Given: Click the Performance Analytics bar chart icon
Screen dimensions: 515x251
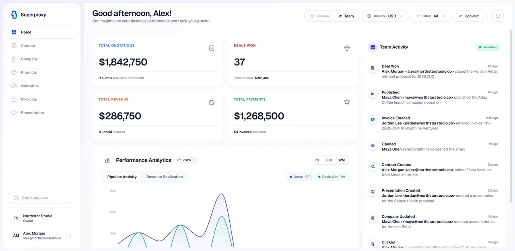Looking at the screenshot, I should point(107,160).
